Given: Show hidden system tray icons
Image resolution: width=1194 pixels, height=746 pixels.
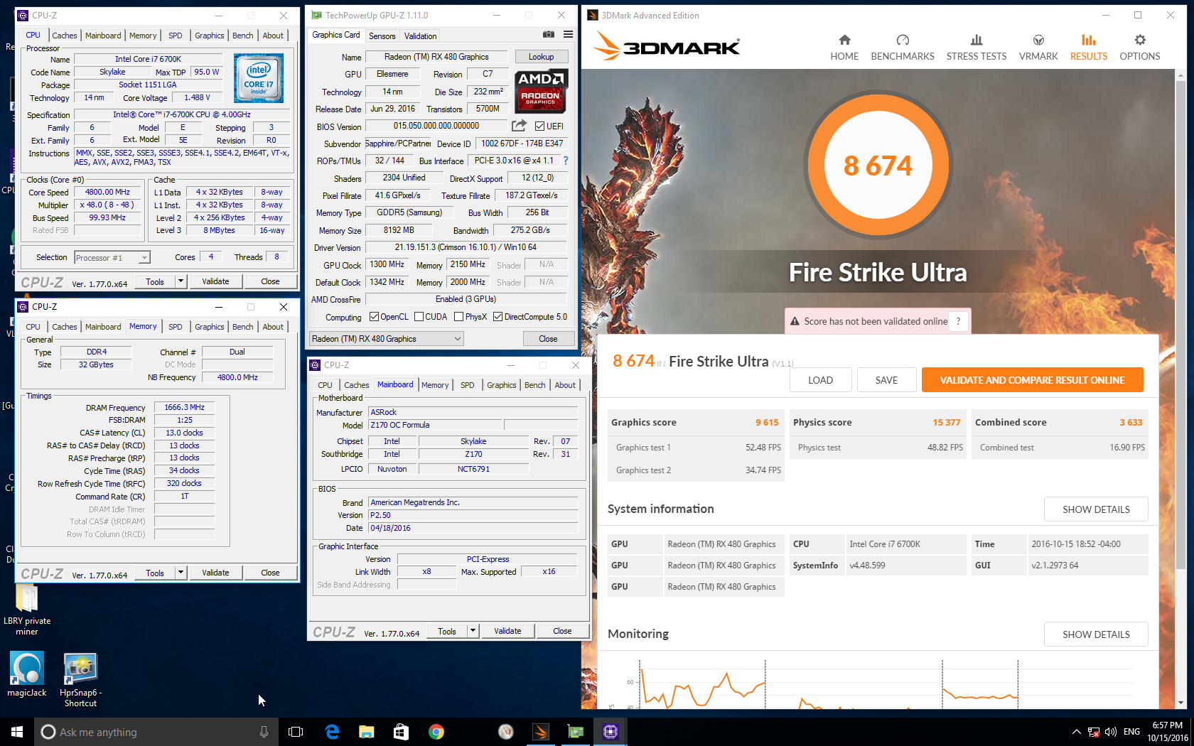Looking at the screenshot, I should (1076, 732).
